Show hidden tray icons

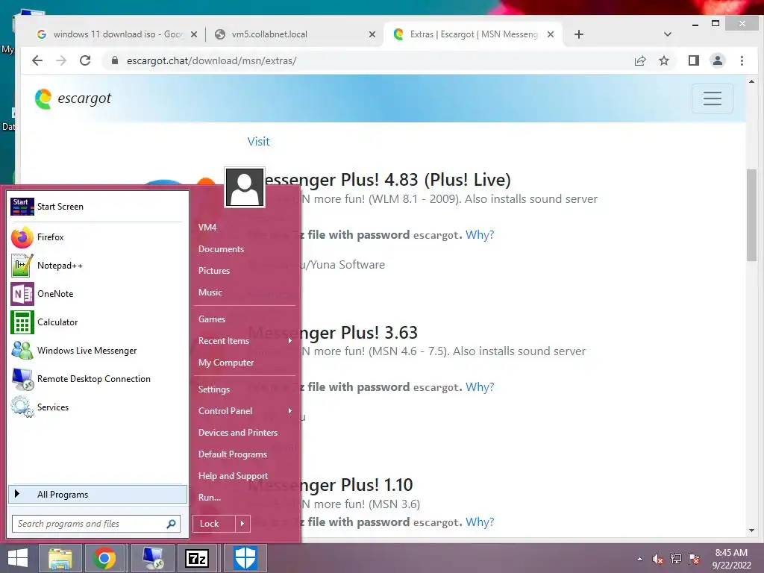(639, 559)
